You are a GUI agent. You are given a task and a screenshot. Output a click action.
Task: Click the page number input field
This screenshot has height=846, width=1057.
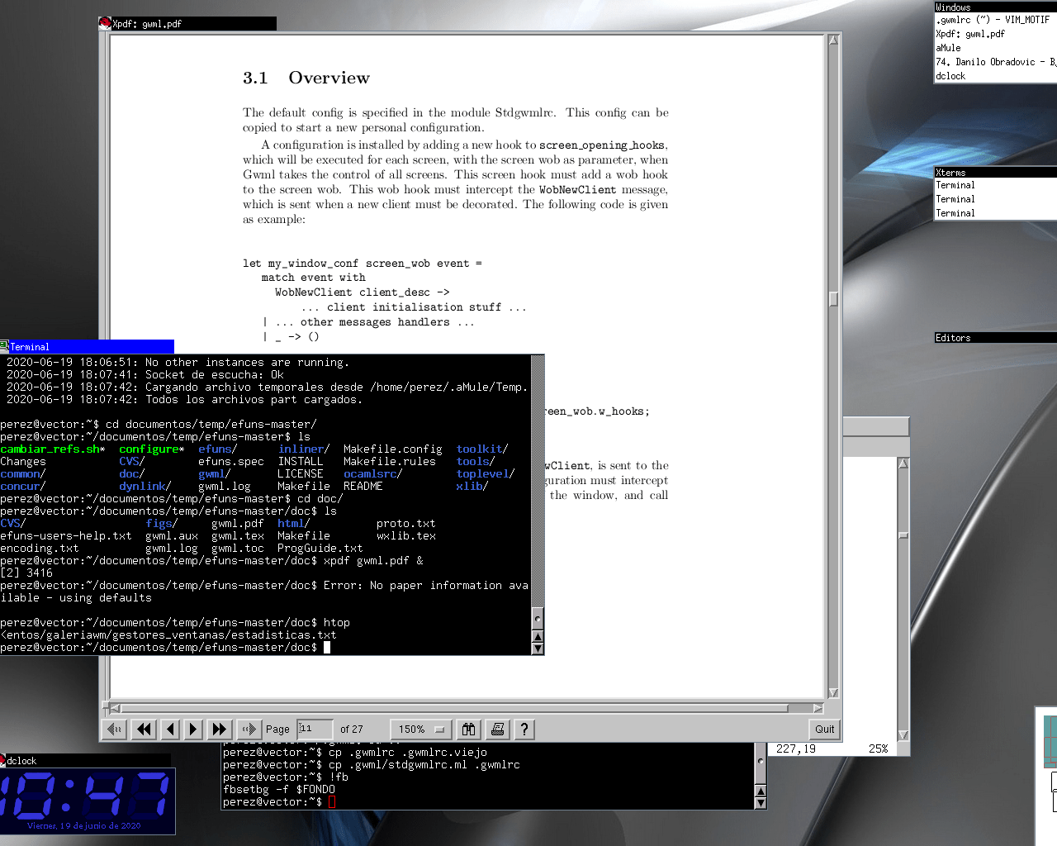pyautogui.click(x=315, y=729)
